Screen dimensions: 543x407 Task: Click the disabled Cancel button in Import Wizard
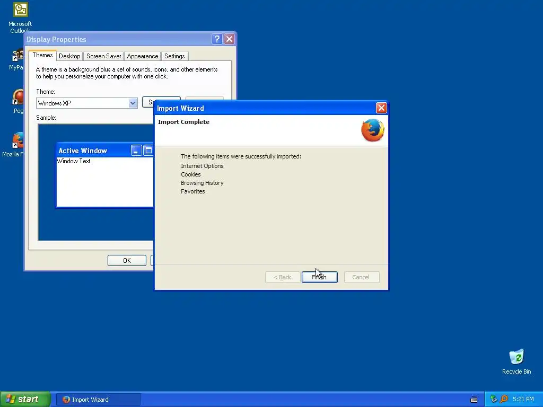tap(362, 277)
